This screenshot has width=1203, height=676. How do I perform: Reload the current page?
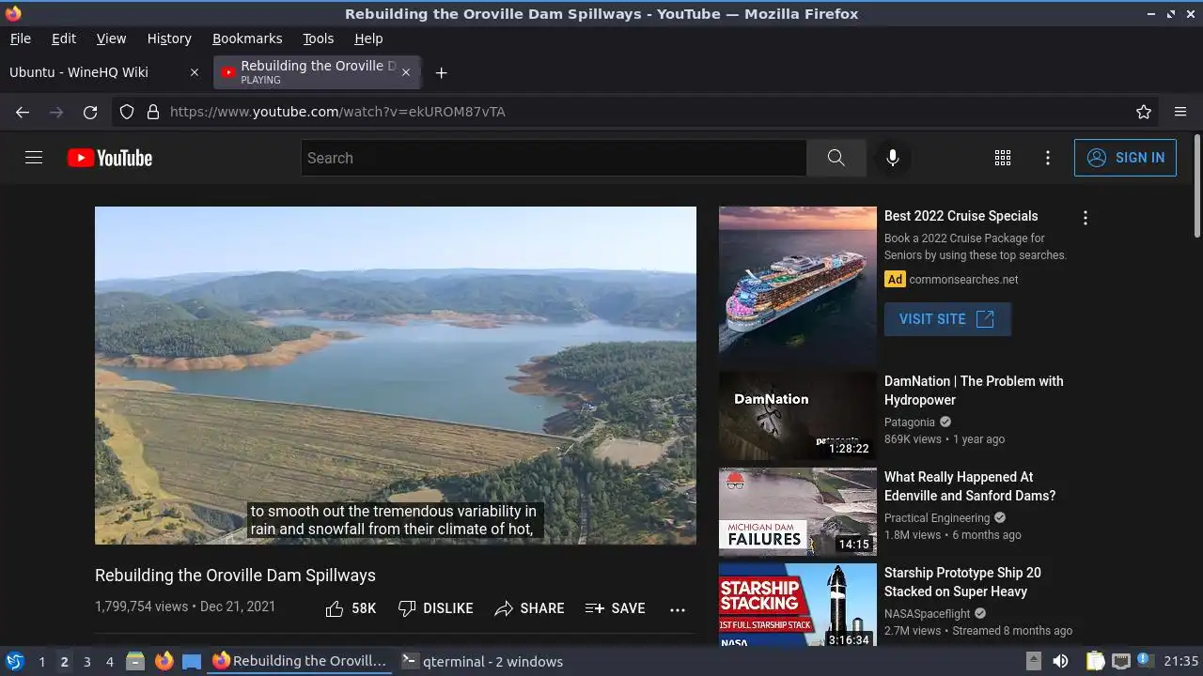[90, 112]
